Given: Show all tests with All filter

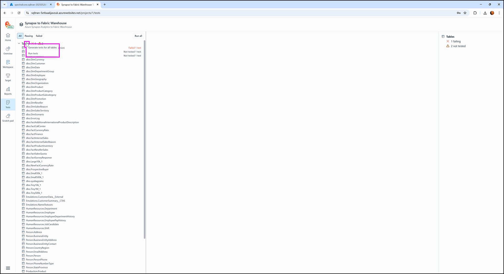Looking at the screenshot, I should coord(20,36).
